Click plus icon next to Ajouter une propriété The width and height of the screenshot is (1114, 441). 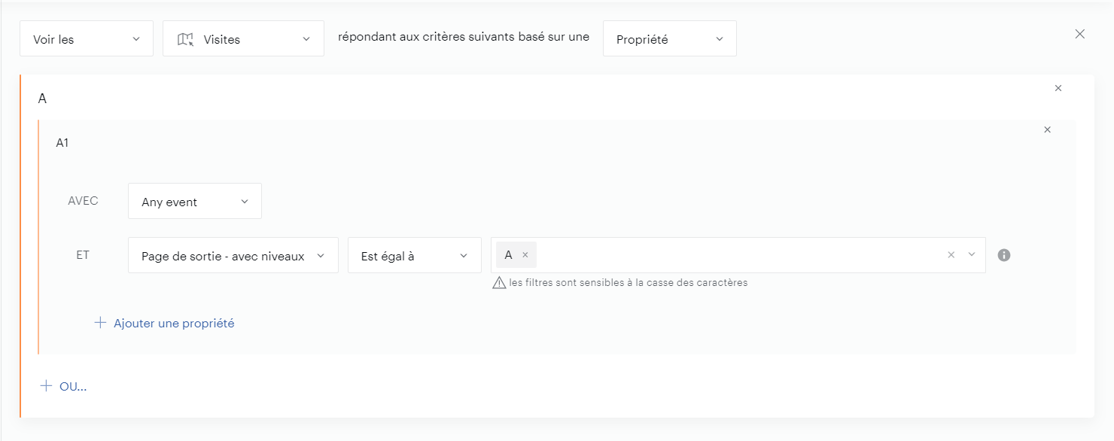pyautogui.click(x=100, y=323)
